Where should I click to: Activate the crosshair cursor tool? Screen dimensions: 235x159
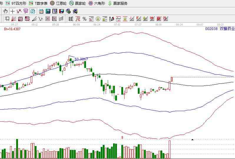coord(12,11)
